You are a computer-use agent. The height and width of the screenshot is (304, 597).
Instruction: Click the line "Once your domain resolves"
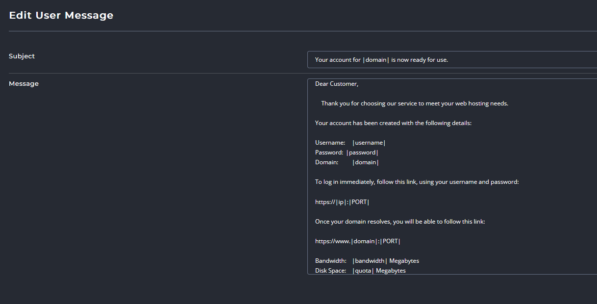[x=400, y=222]
